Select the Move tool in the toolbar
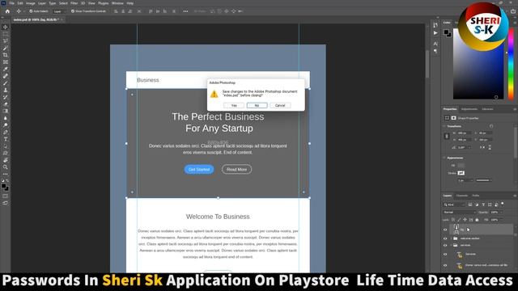Screen dimensions: 518x291 pos(6,27)
